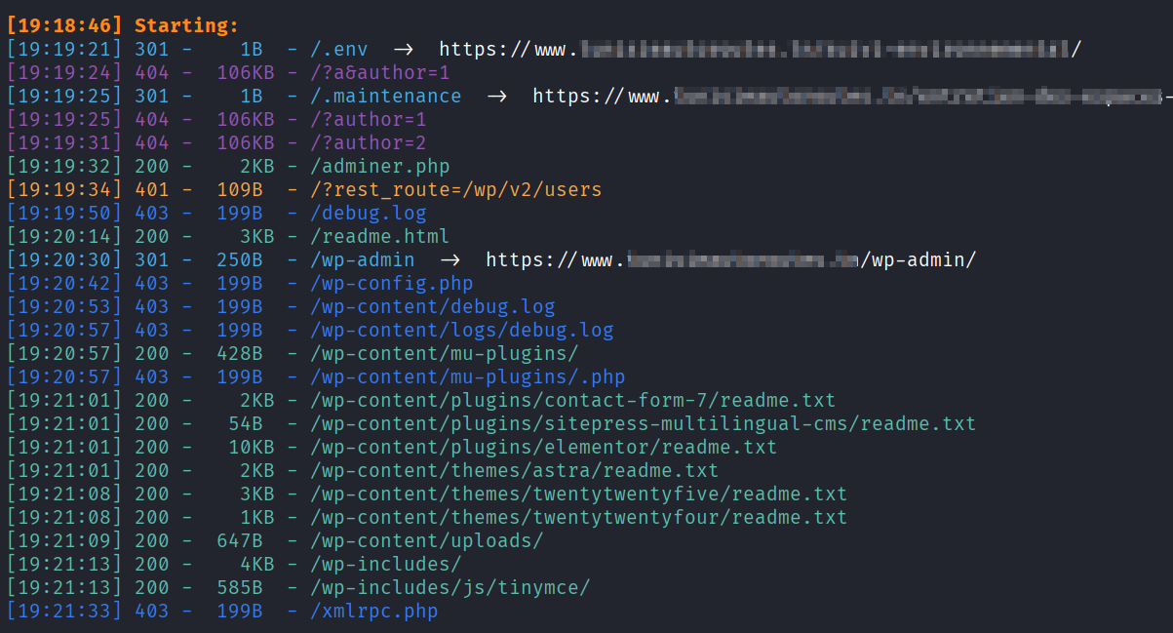The image size is (1173, 633).
Task: Click the /?rest_route=/wp/v2/users path
Action: tap(455, 190)
